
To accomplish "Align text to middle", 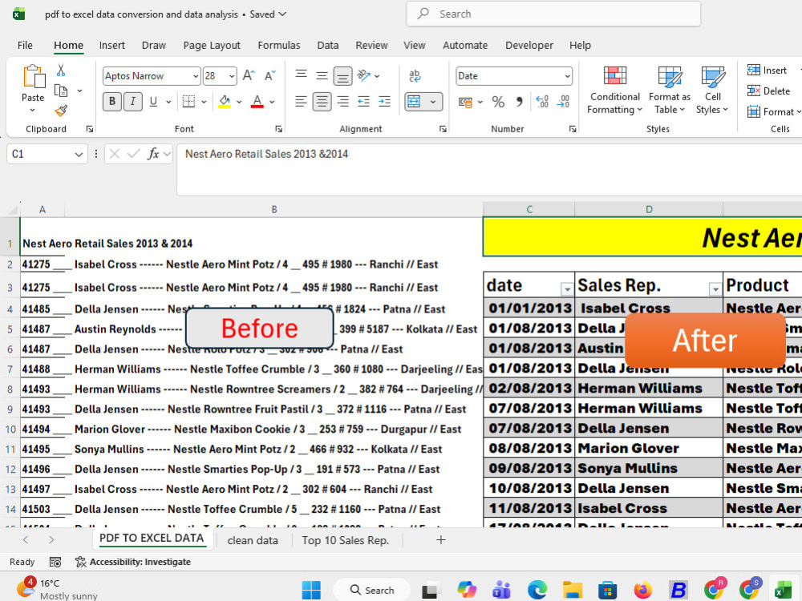I will click(x=322, y=75).
